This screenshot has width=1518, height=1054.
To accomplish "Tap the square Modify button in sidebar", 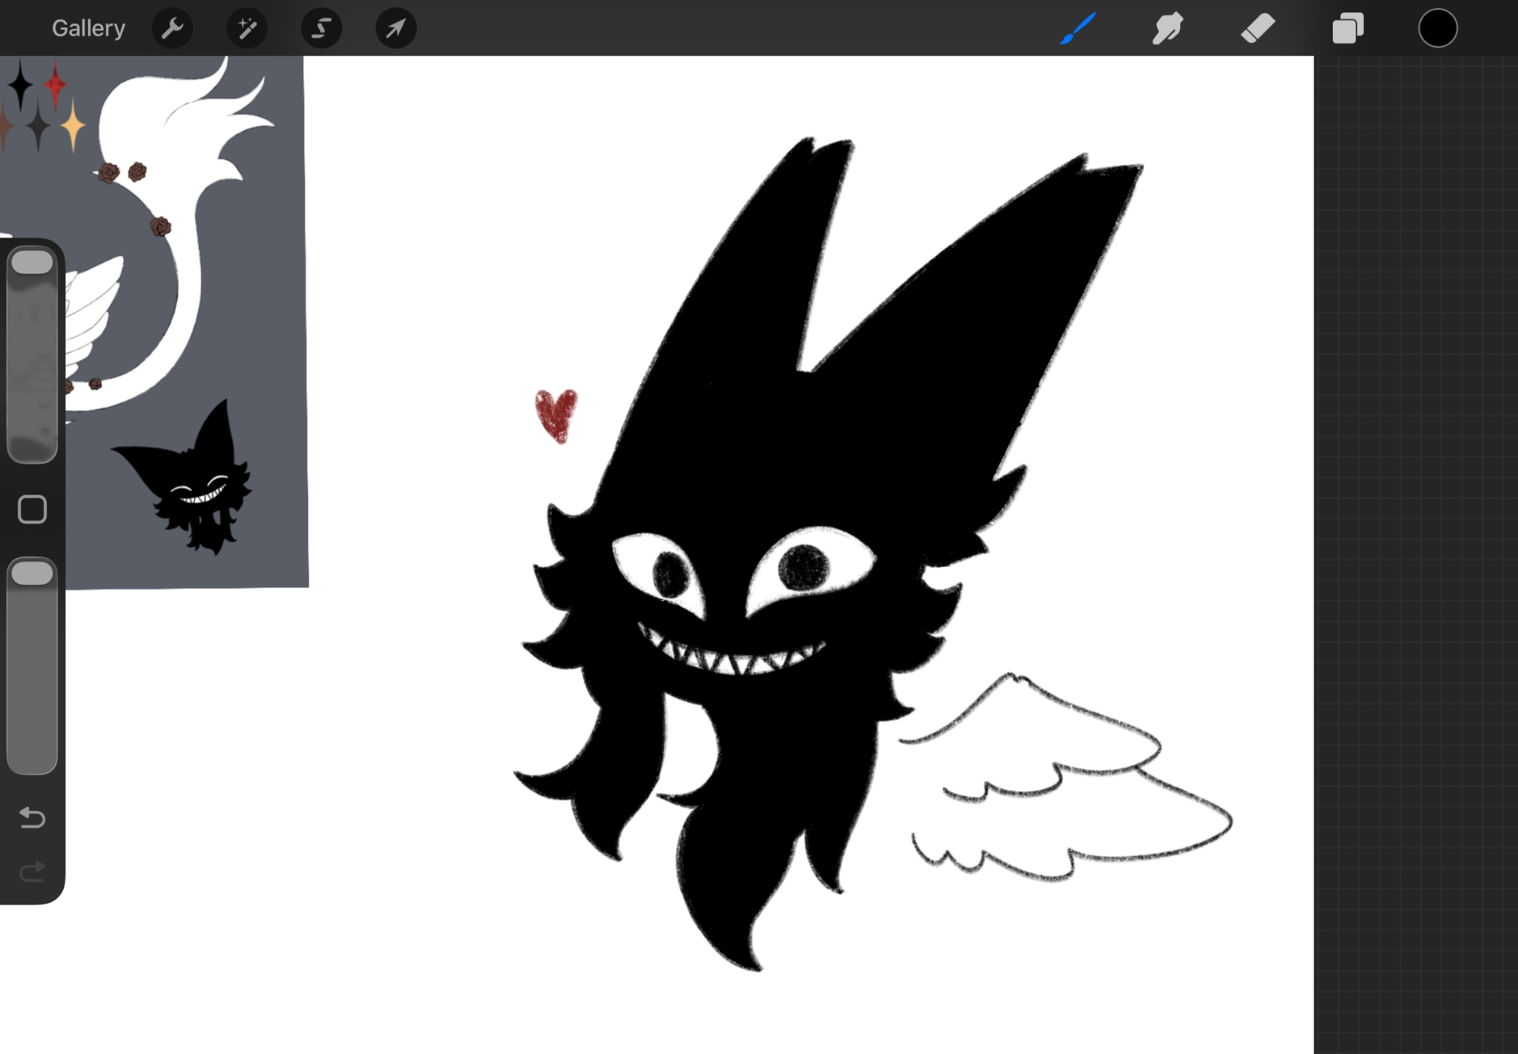I will 32,509.
